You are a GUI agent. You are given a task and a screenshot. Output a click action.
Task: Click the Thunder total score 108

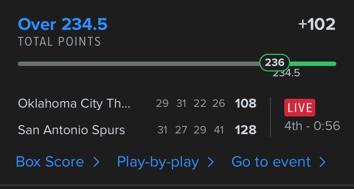coord(246,104)
